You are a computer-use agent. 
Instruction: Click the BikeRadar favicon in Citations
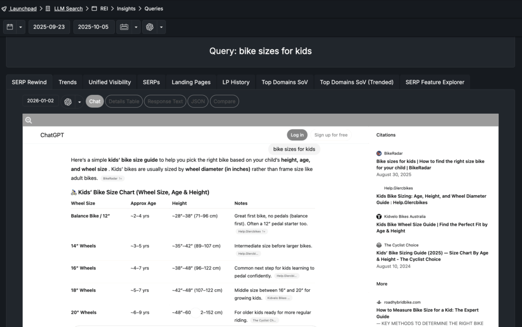[x=379, y=153]
